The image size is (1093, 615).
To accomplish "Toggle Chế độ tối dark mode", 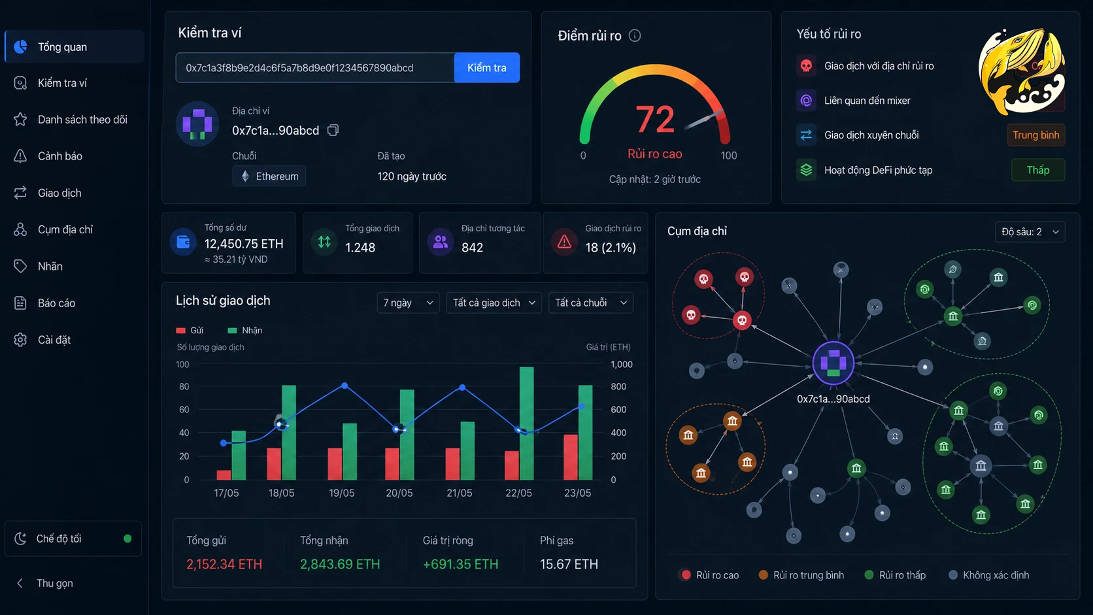I will [73, 539].
